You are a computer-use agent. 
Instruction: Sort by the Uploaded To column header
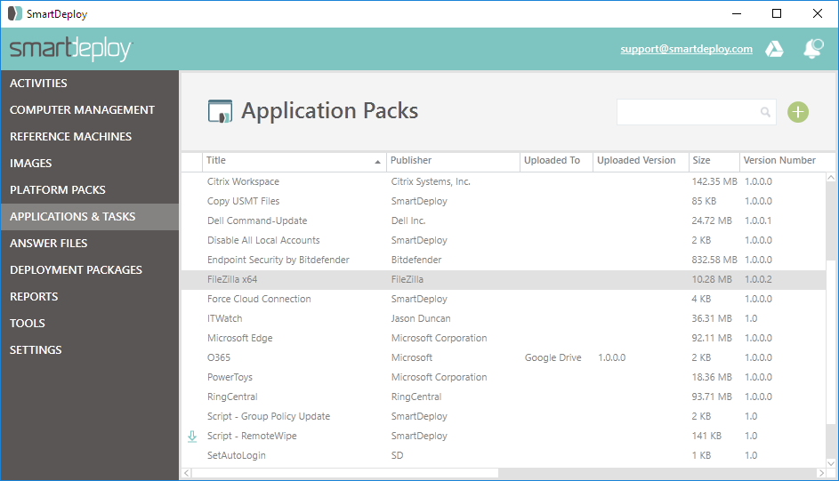556,161
